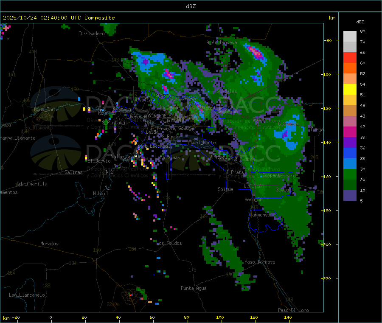Click the Co_Diamante map label

39,128
